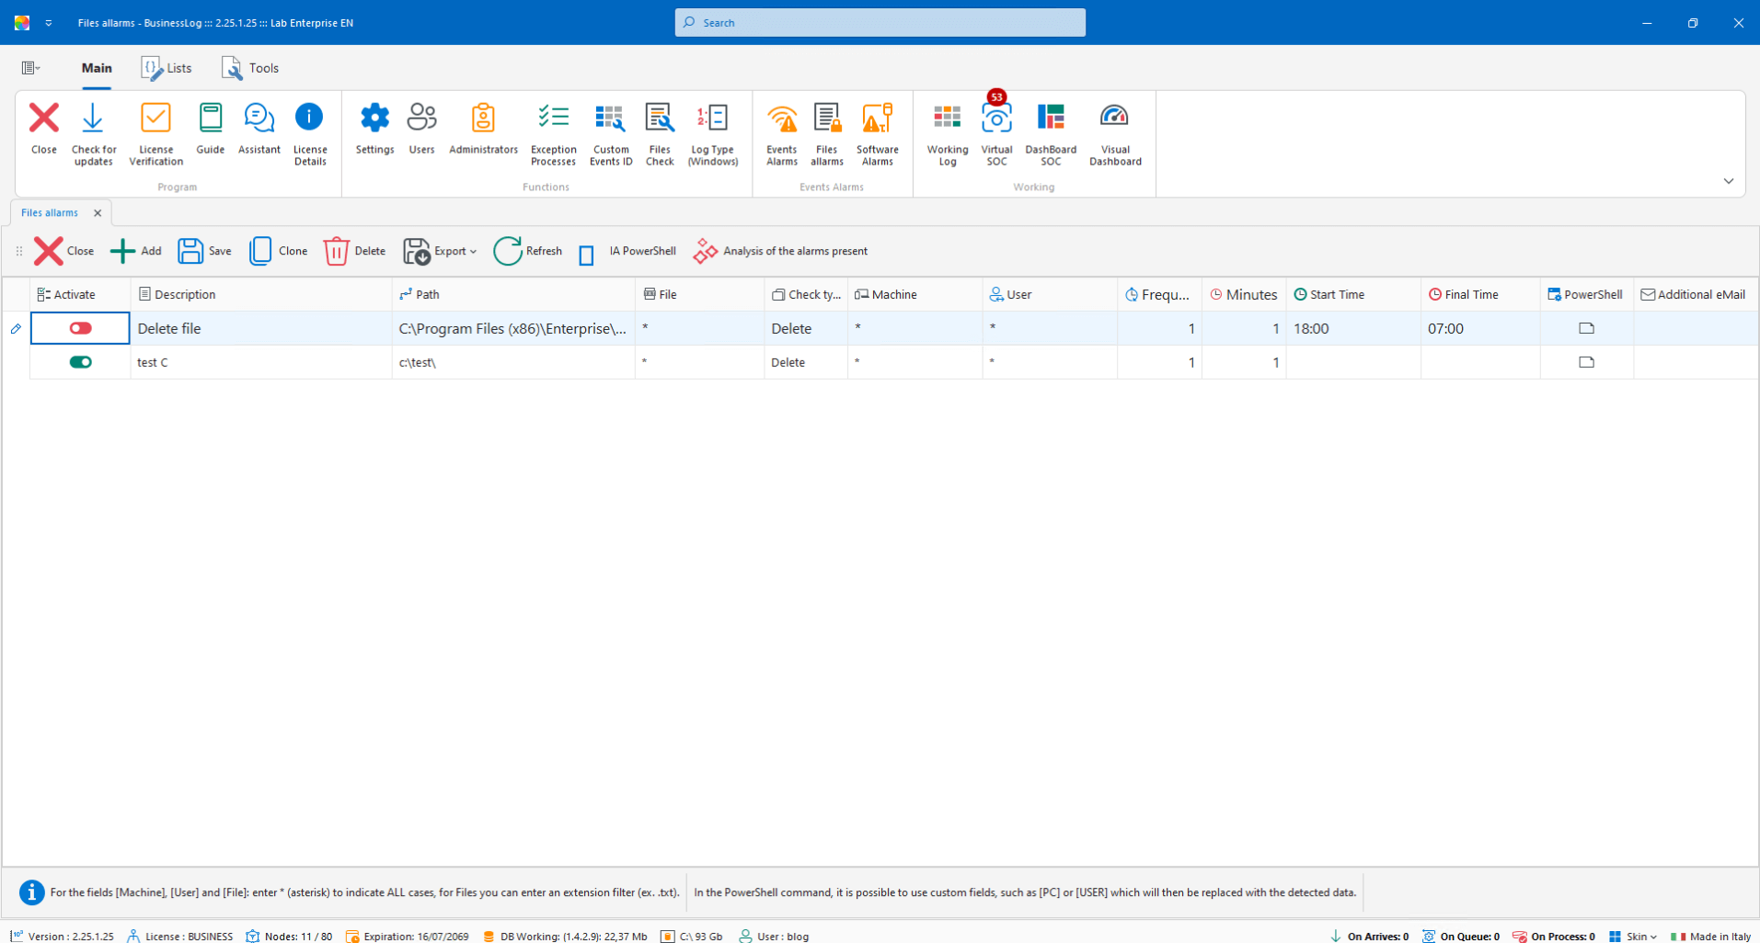The width and height of the screenshot is (1760, 943).
Task: Click the Add button in toolbar
Action: 135,251
